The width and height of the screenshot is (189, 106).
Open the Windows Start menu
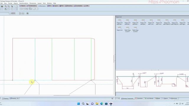[79, 104]
